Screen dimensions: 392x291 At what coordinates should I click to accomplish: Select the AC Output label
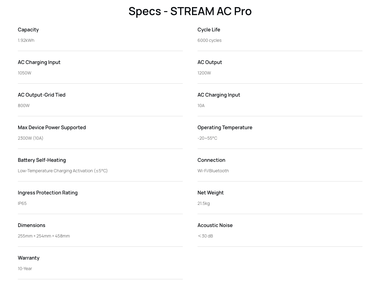(210, 62)
